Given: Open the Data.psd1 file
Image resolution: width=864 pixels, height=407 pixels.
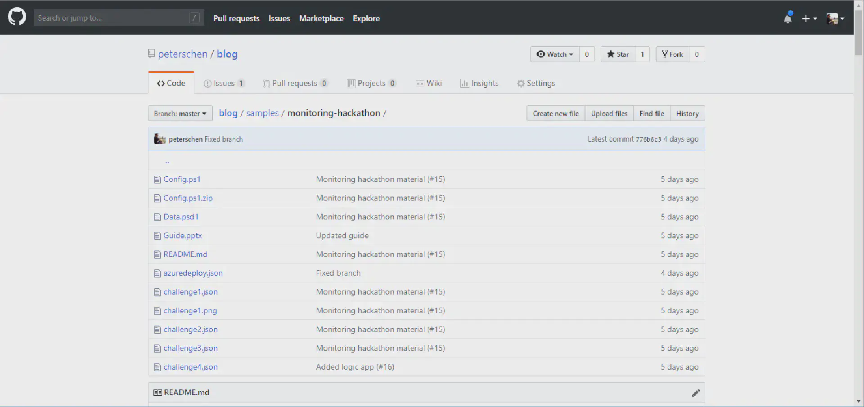Looking at the screenshot, I should pos(181,217).
